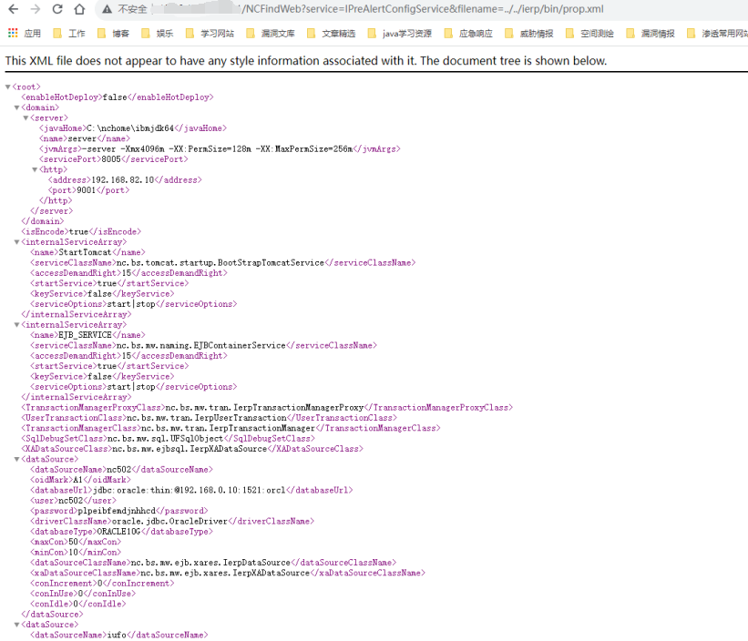Collapse the root XML node

[x=9, y=86]
